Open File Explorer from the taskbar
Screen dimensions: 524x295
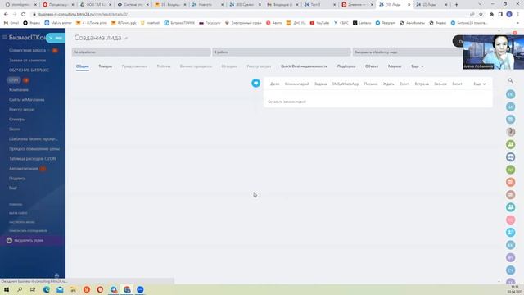(73, 289)
